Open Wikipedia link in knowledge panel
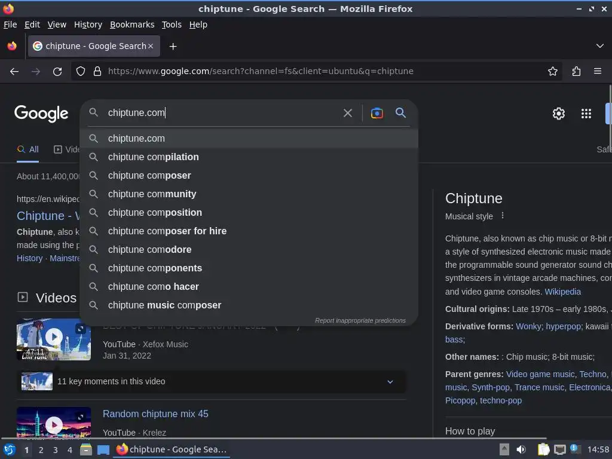 click(x=562, y=292)
